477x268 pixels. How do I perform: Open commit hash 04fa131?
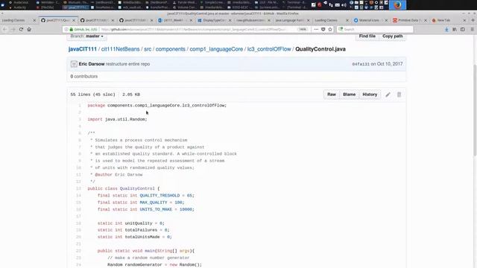[361, 64]
